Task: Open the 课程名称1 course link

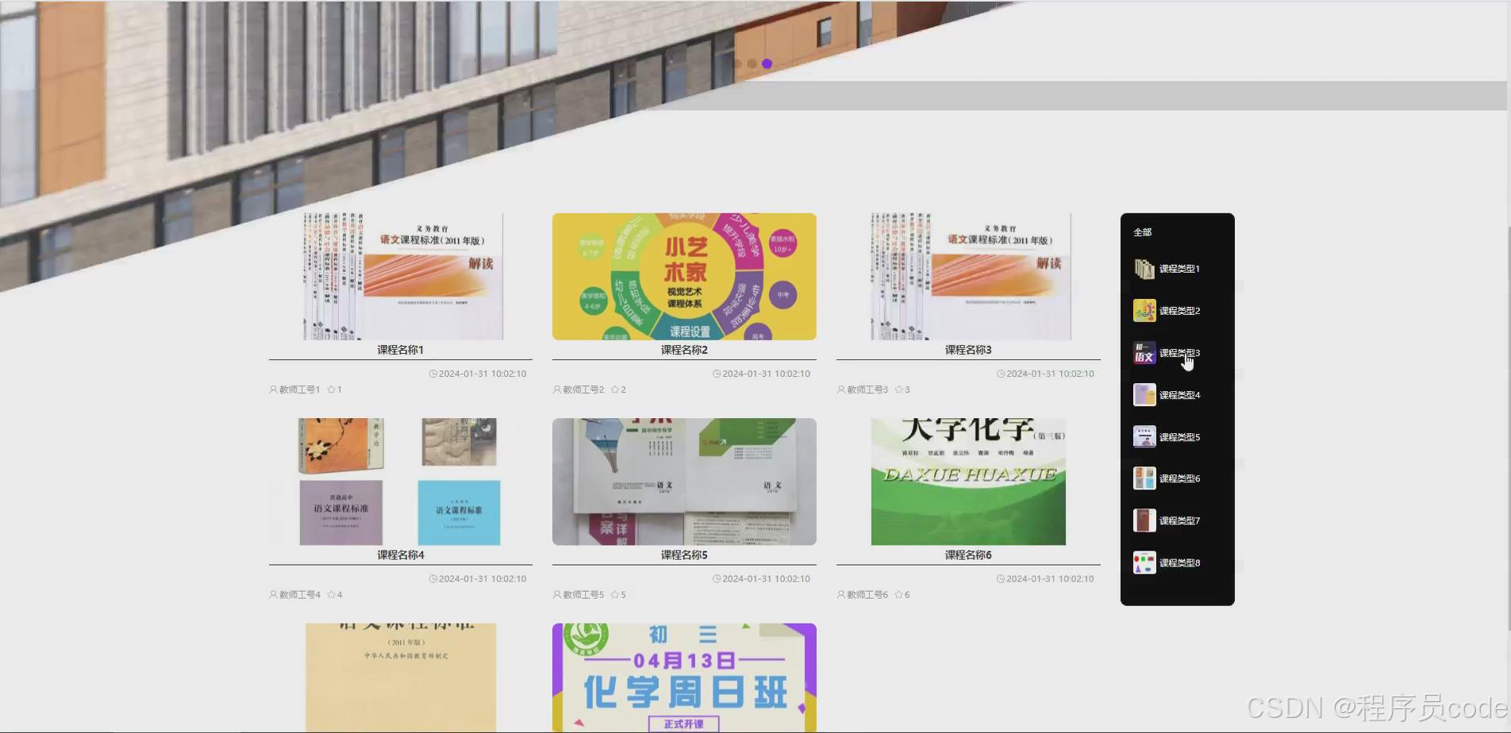Action: coord(401,349)
